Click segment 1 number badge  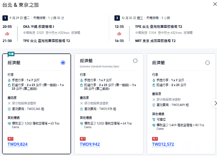[x=5, y=18]
